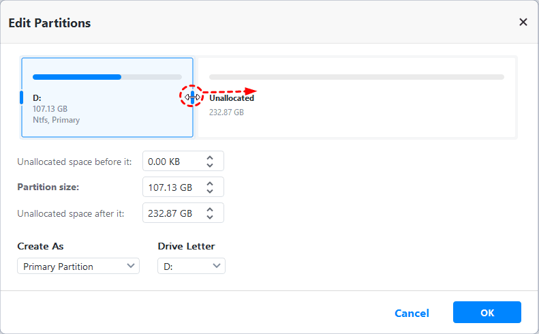The image size is (539, 334).
Task: Click the Unallocated space usage bar
Action: click(x=356, y=77)
